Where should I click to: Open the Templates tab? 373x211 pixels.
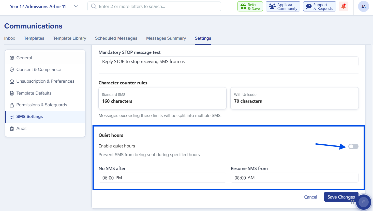[x=34, y=38]
